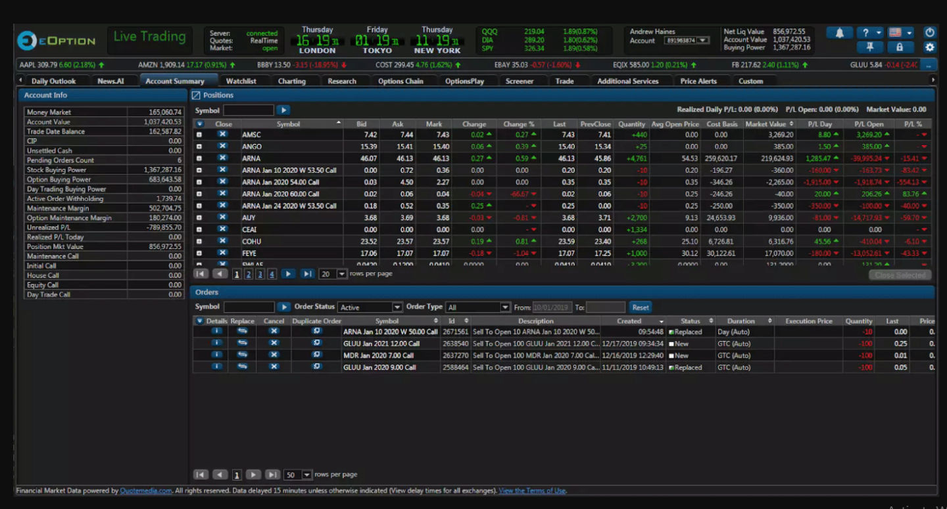This screenshot has width=947, height=509.
Task: Focus the Positions Symbol input field
Action: pyautogui.click(x=248, y=110)
